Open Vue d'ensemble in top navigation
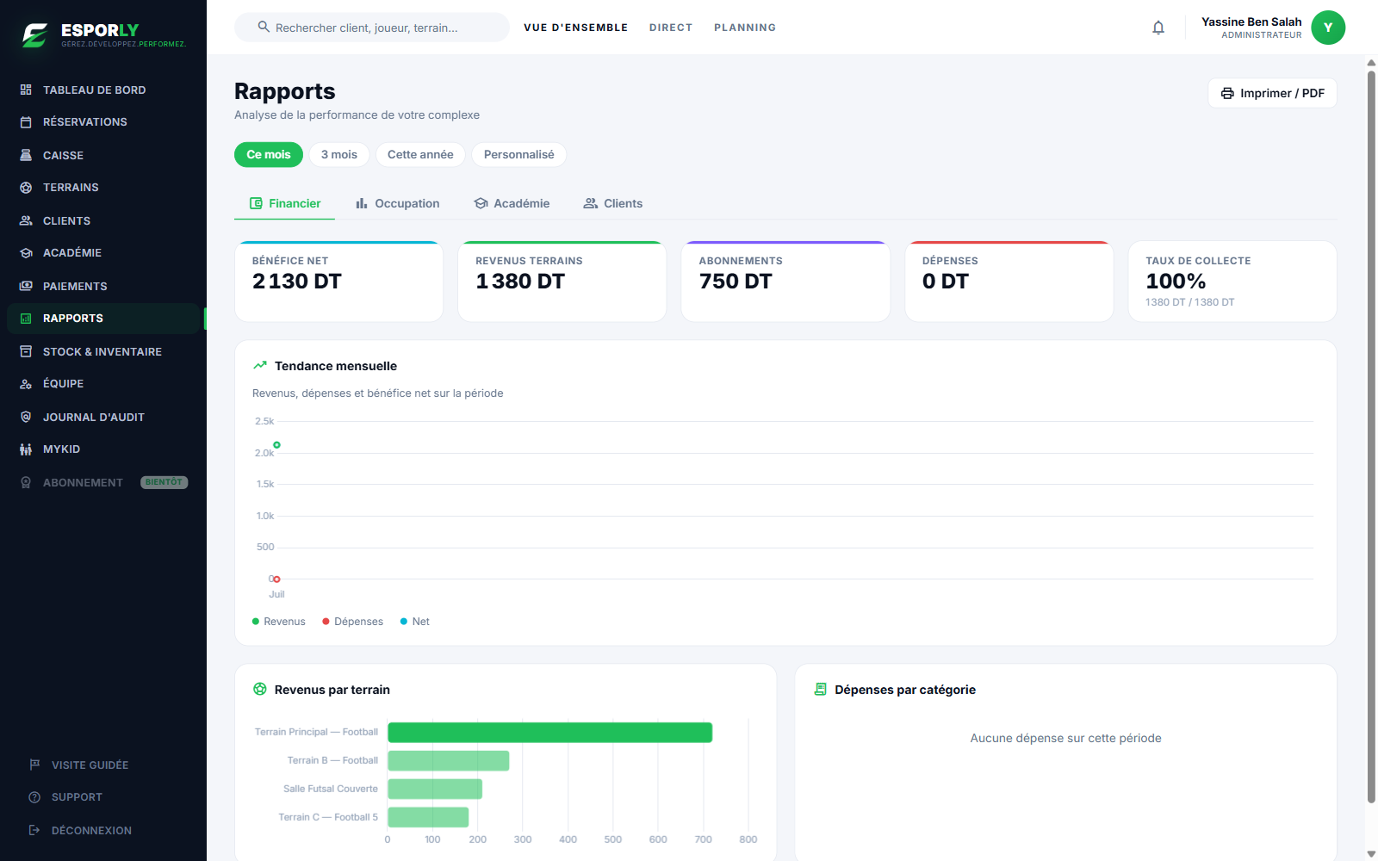1378x861 pixels. click(x=575, y=28)
